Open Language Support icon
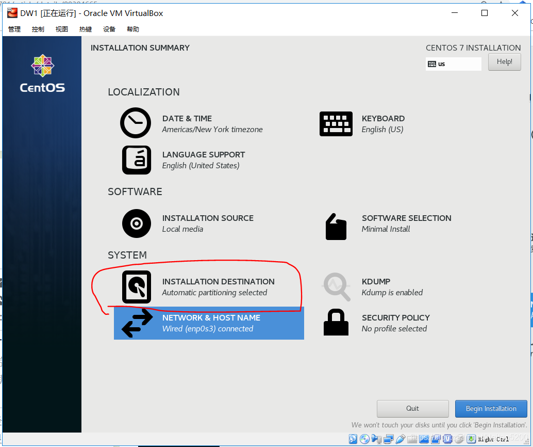This screenshot has height=447, width=533. [x=137, y=160]
